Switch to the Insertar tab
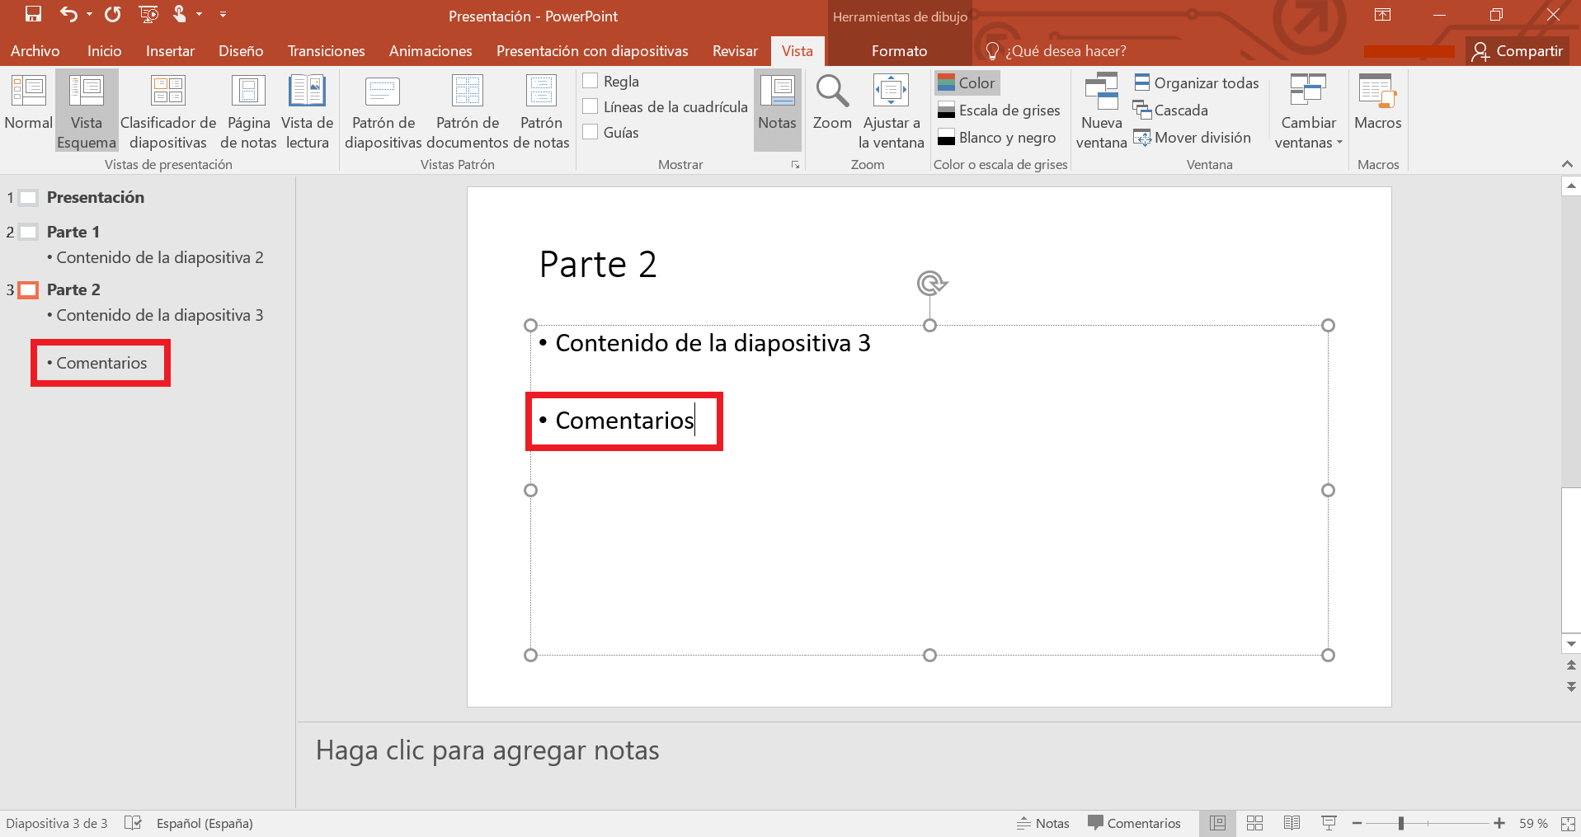Image resolution: width=1581 pixels, height=837 pixels. 170,51
